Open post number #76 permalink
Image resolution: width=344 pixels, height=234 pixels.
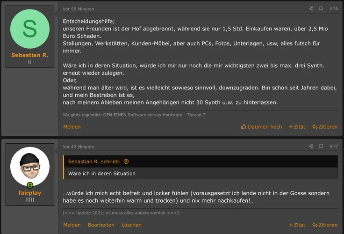coord(334,8)
